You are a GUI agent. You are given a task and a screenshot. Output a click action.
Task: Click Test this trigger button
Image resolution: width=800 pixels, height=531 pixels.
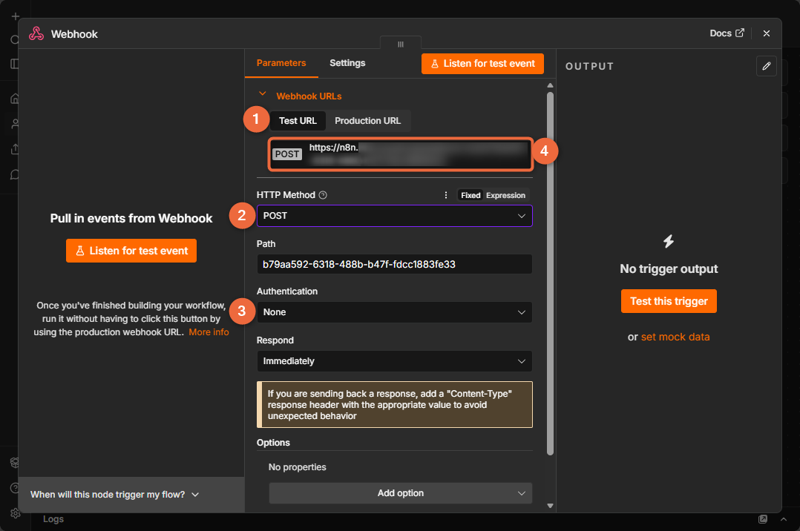coord(669,301)
